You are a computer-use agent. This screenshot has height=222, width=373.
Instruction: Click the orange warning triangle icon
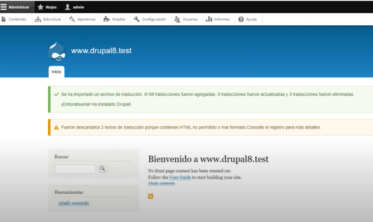[56, 127]
